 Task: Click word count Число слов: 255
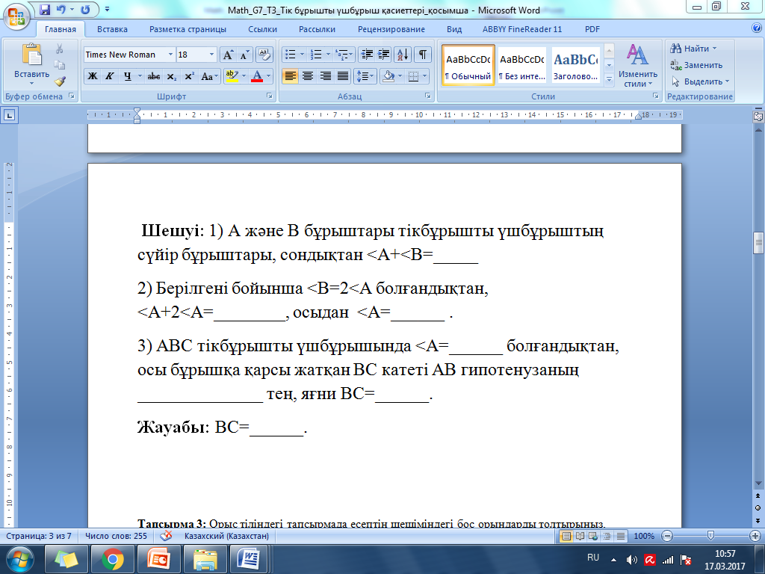pyautogui.click(x=116, y=536)
